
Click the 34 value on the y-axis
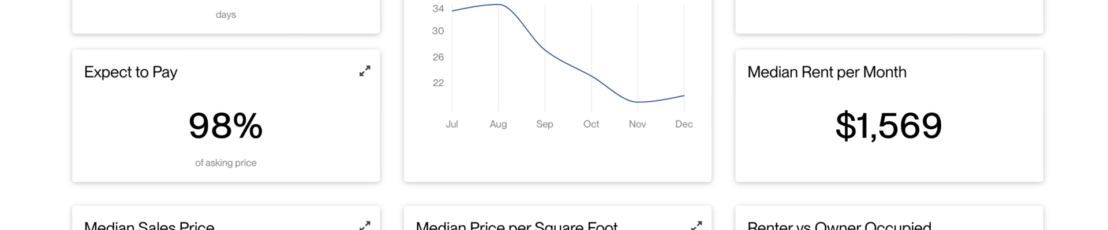438,9
